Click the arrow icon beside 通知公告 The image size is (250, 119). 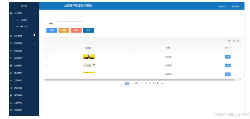click(18, 27)
